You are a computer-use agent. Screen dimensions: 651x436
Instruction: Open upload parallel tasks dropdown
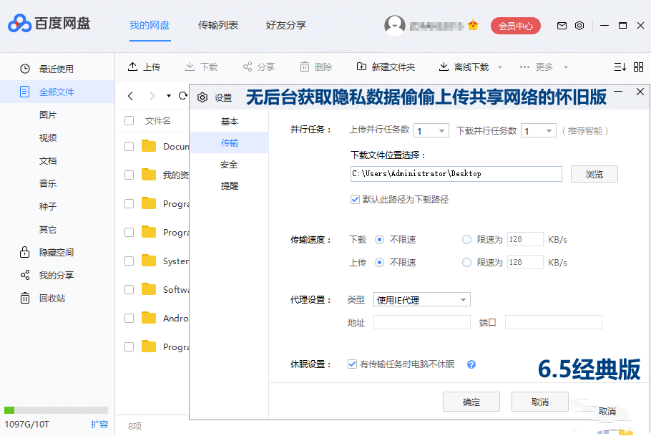[431, 130]
